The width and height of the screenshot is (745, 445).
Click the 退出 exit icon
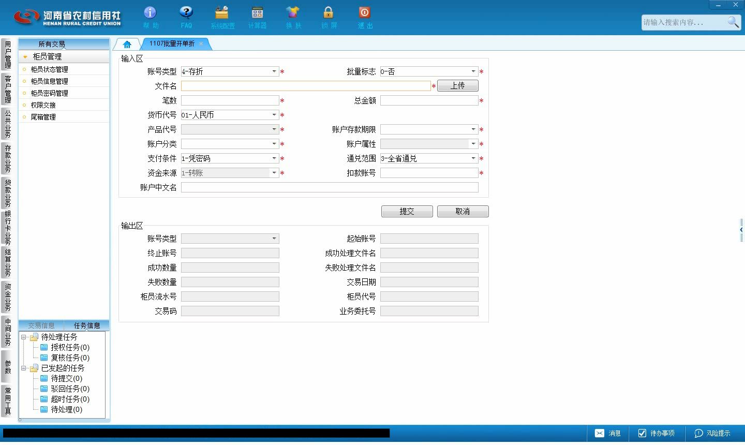pos(364,13)
